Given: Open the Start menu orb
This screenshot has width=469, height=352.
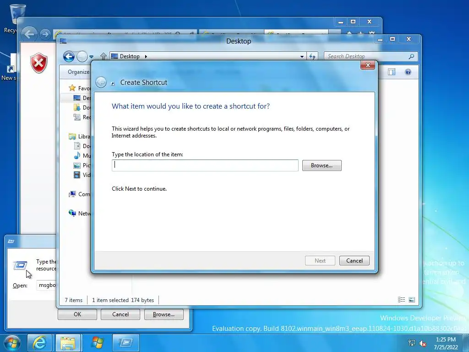Looking at the screenshot, I should tap(12, 343).
